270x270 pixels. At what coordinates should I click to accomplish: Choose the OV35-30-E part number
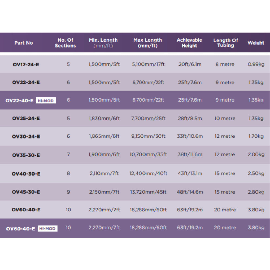click(26, 155)
